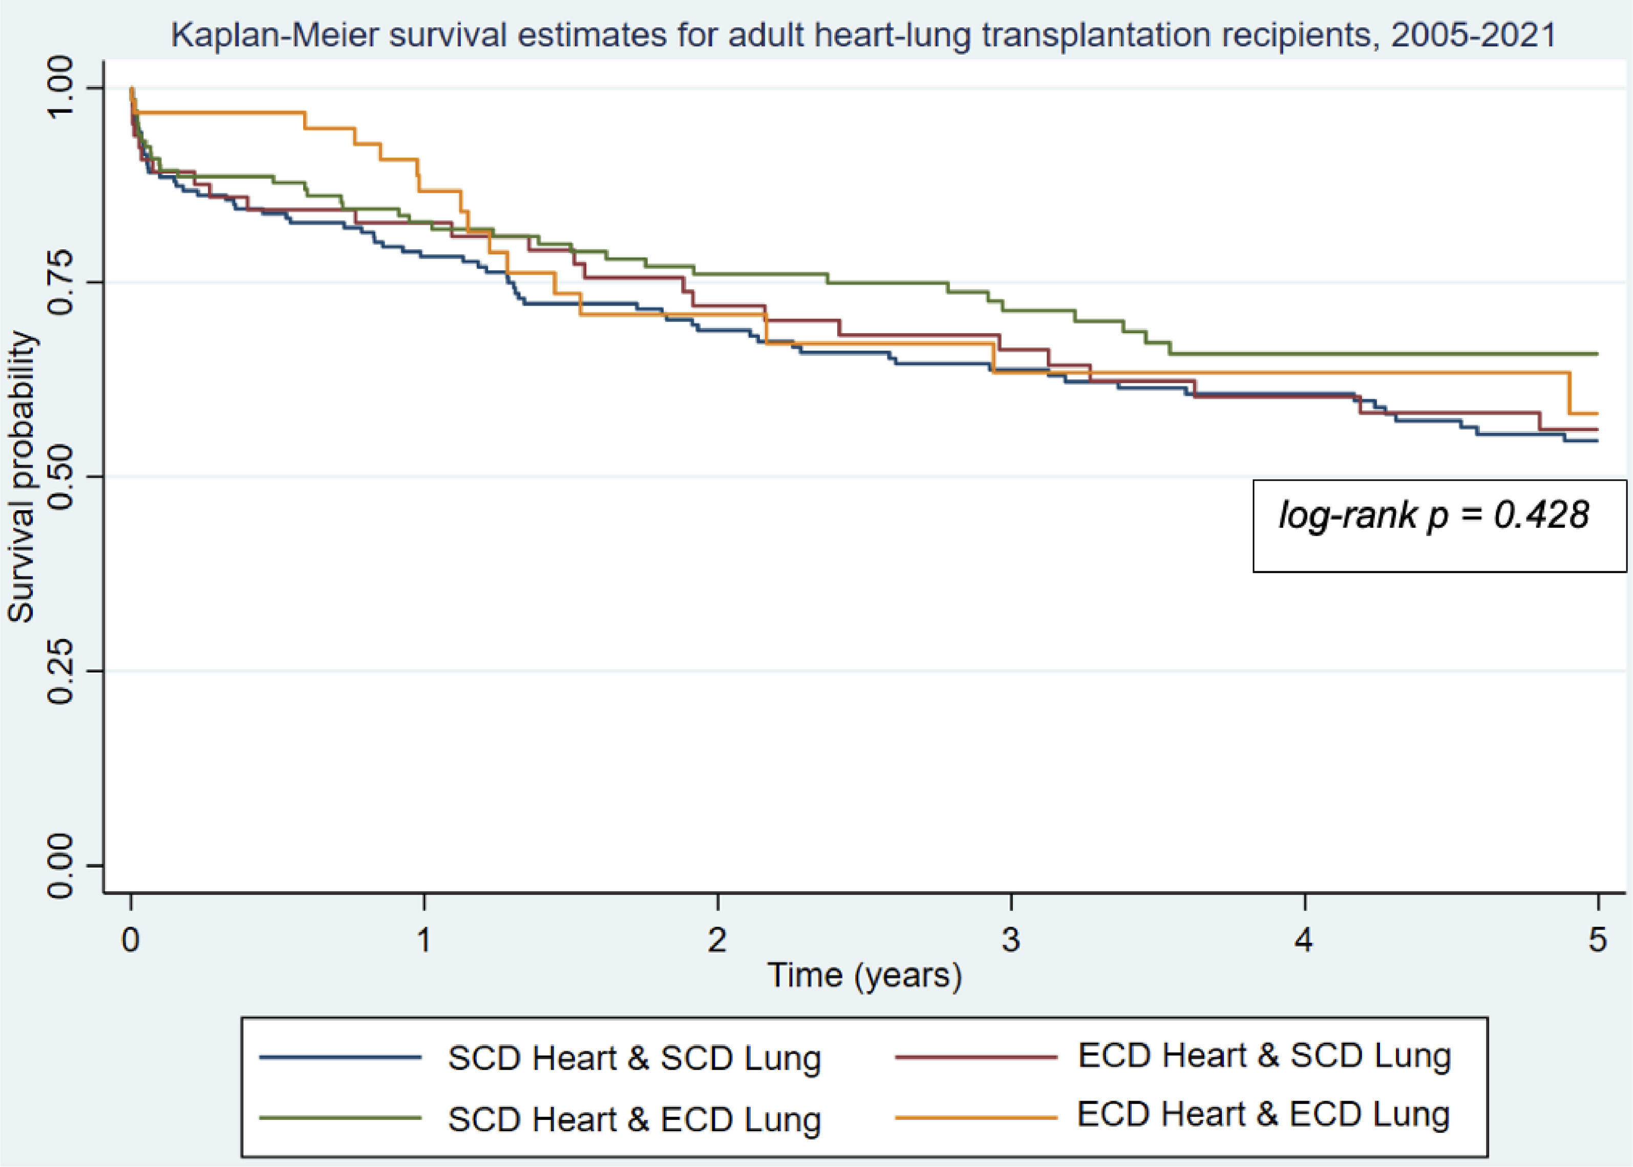Click the x-axis tick label 5
Image resolution: width=1633 pixels, height=1167 pixels.
tap(1597, 939)
